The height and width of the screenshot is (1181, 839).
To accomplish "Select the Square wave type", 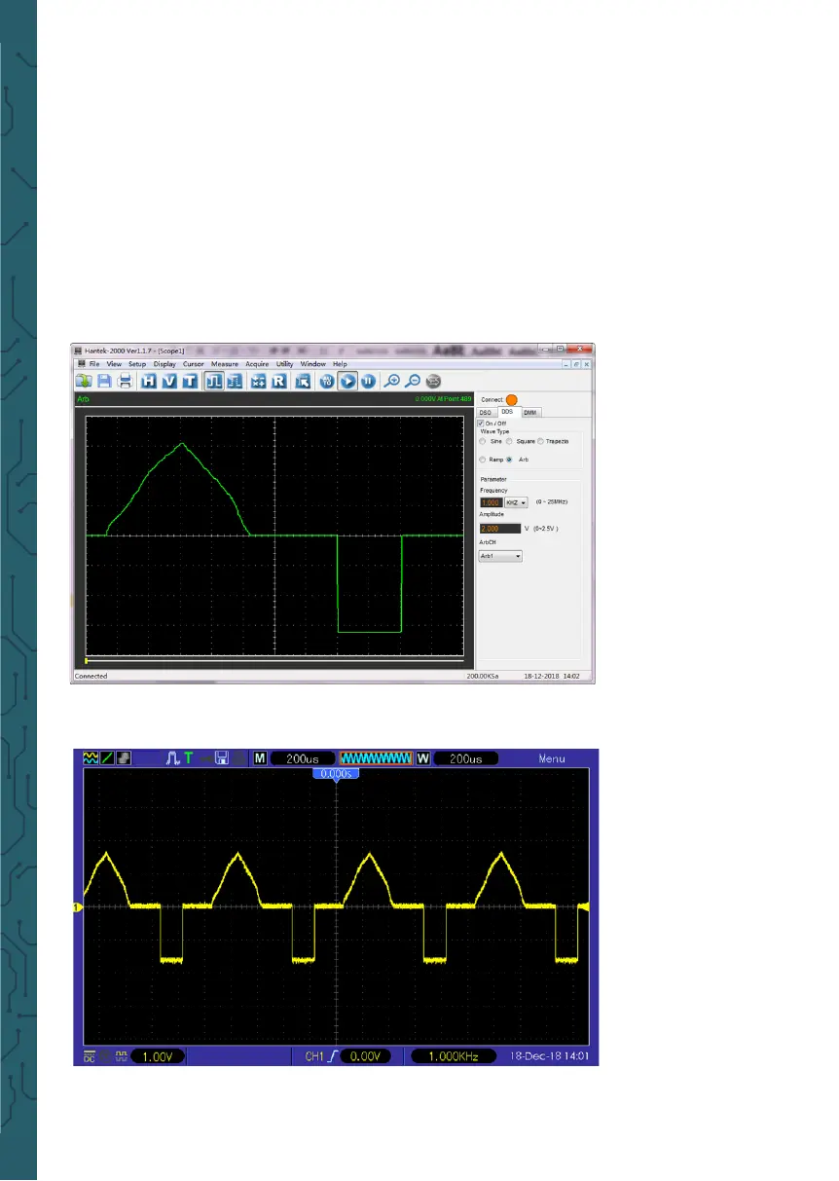I will [509, 441].
